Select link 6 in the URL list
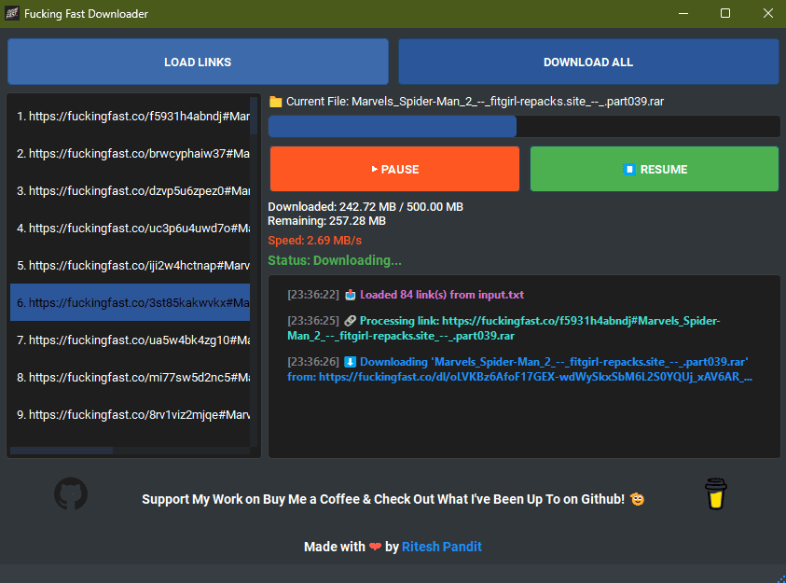The width and height of the screenshot is (786, 583). (x=130, y=302)
